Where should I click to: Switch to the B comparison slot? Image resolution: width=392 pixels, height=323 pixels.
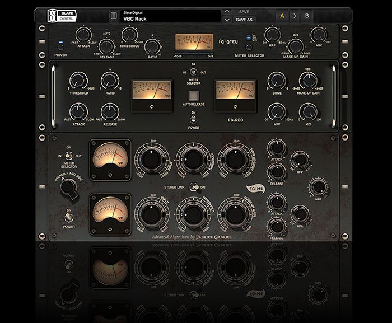coord(307,16)
